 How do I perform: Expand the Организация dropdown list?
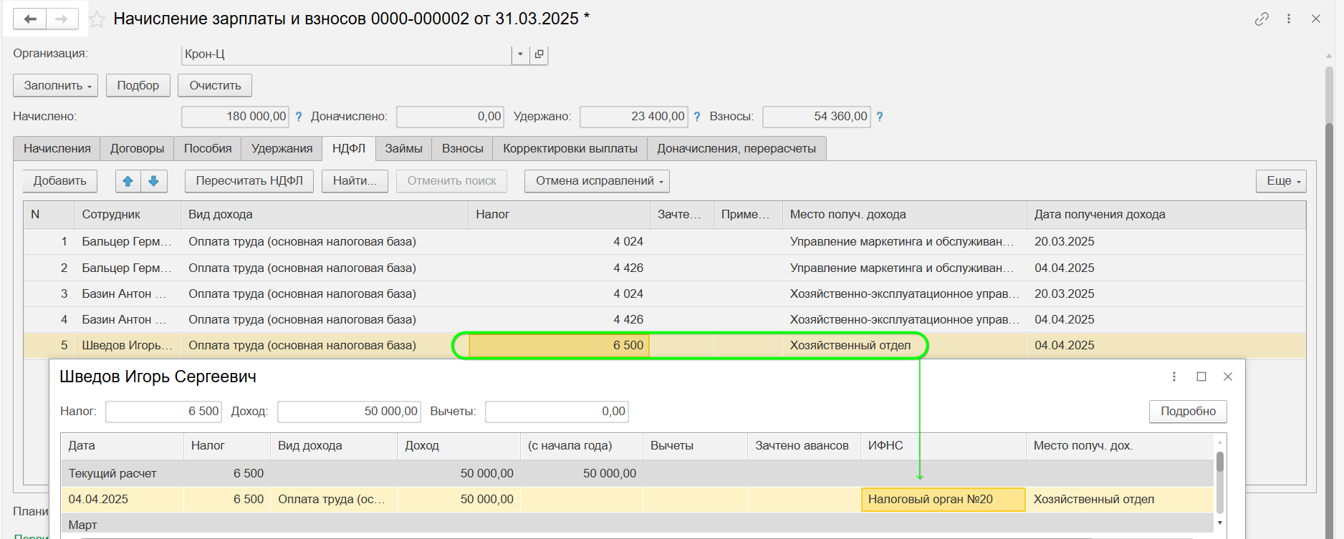pos(521,54)
